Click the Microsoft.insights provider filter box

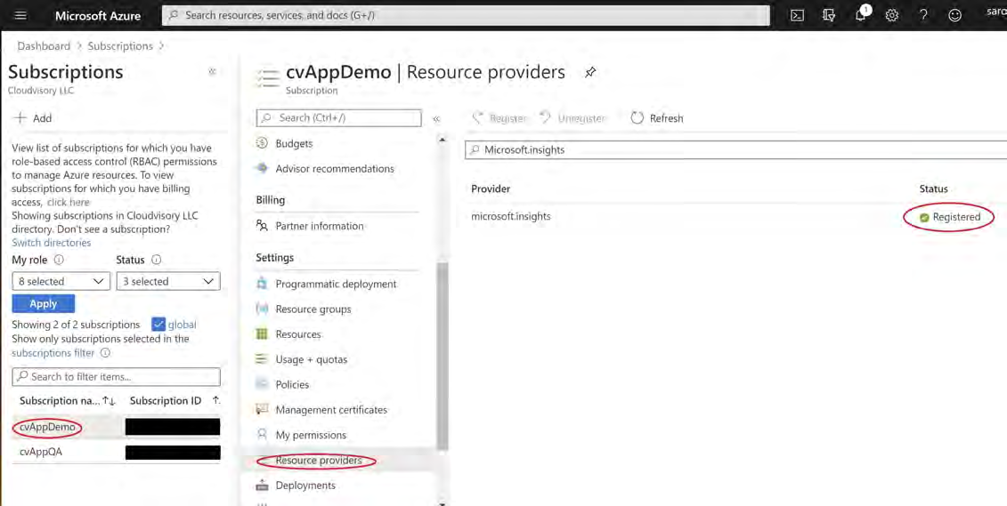pos(736,149)
